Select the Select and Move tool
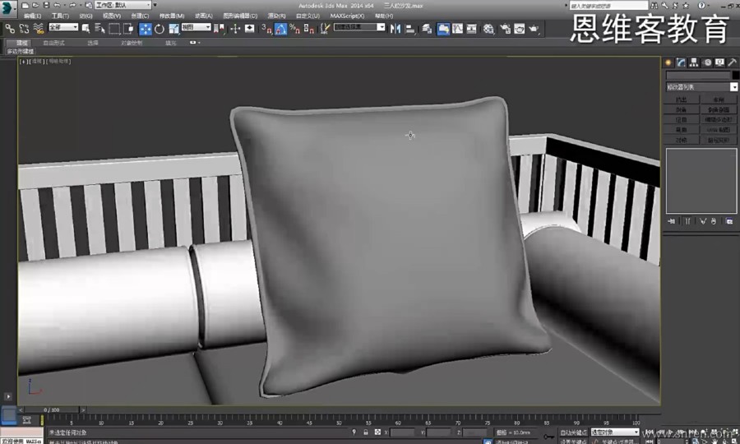740x444 pixels. tap(146, 29)
